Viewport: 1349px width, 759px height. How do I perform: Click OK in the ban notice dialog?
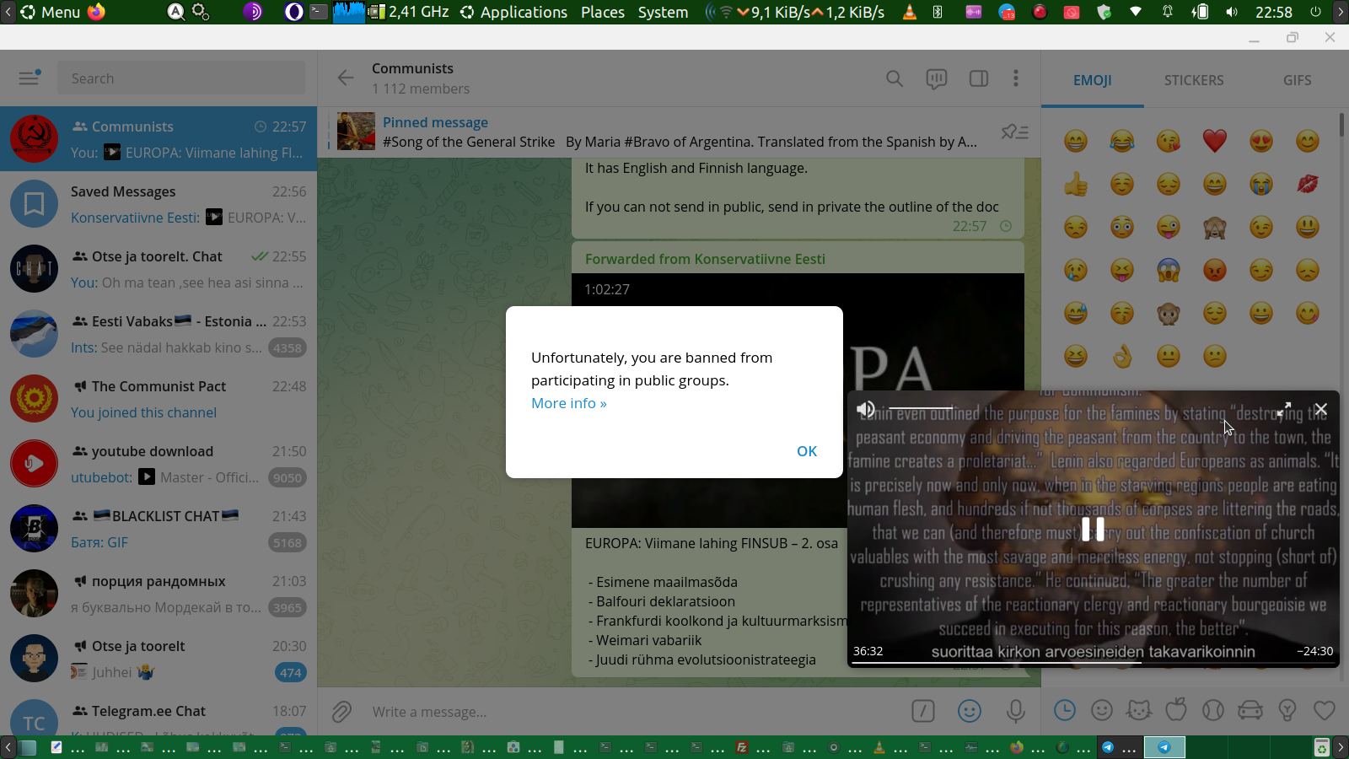click(807, 451)
